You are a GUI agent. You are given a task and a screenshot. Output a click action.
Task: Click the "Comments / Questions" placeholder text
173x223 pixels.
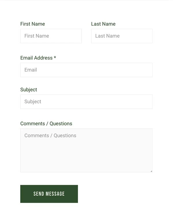(x=50, y=136)
